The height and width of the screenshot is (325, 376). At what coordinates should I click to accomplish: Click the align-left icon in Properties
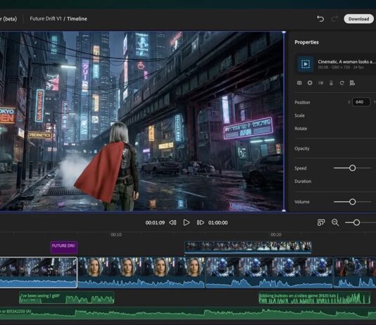[352, 83]
